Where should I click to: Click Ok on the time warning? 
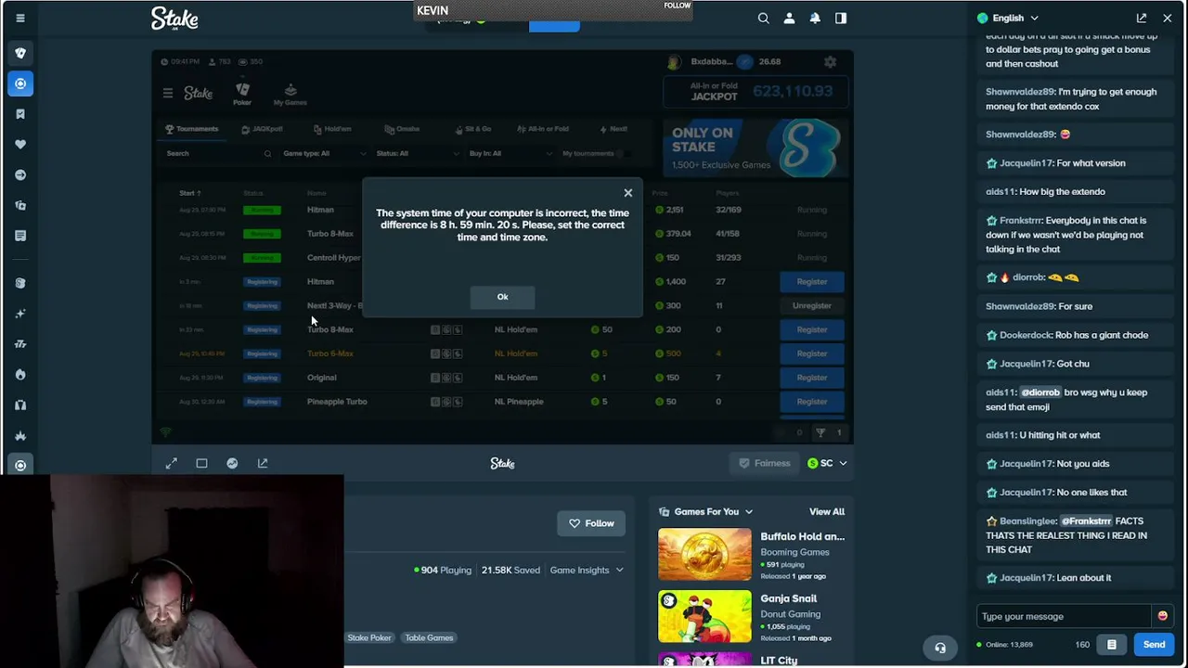(x=502, y=297)
